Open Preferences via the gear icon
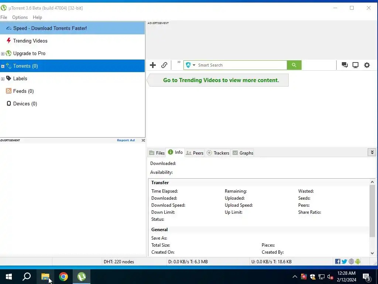 click(367, 65)
